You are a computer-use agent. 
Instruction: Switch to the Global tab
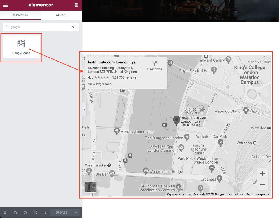coord(61,15)
